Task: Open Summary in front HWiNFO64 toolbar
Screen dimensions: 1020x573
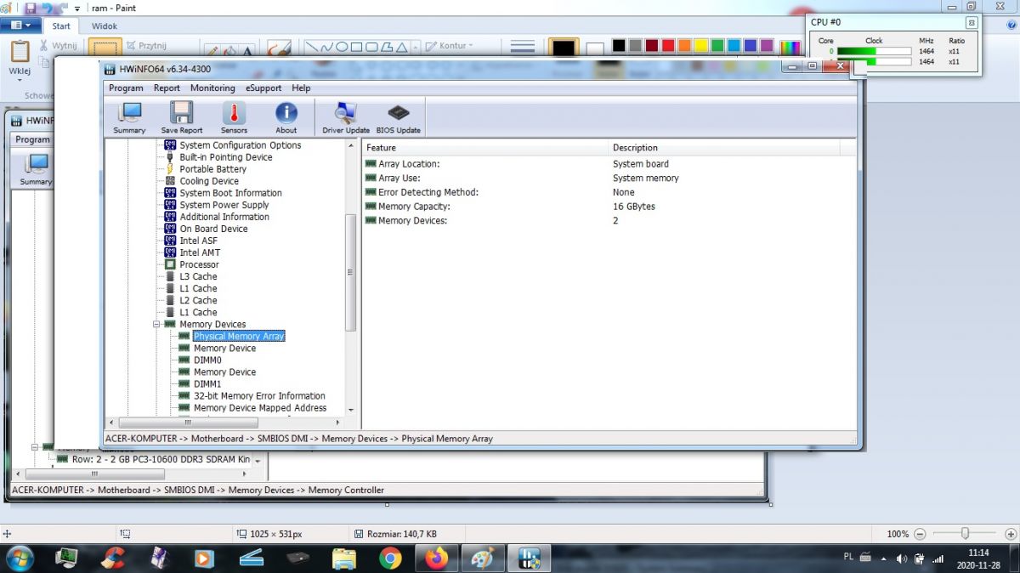Action: [129, 118]
